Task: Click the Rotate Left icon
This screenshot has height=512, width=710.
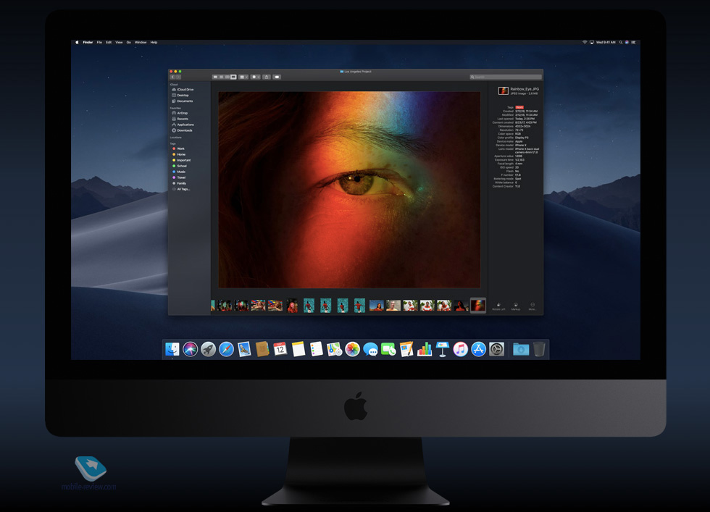Action: (x=498, y=306)
